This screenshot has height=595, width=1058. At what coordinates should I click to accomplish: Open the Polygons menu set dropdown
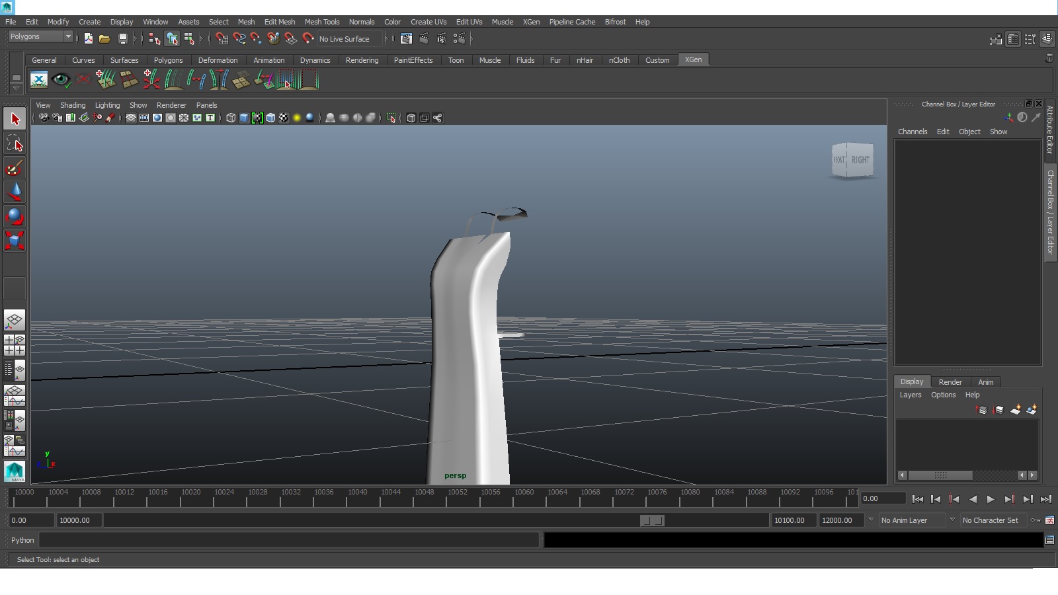[40, 37]
